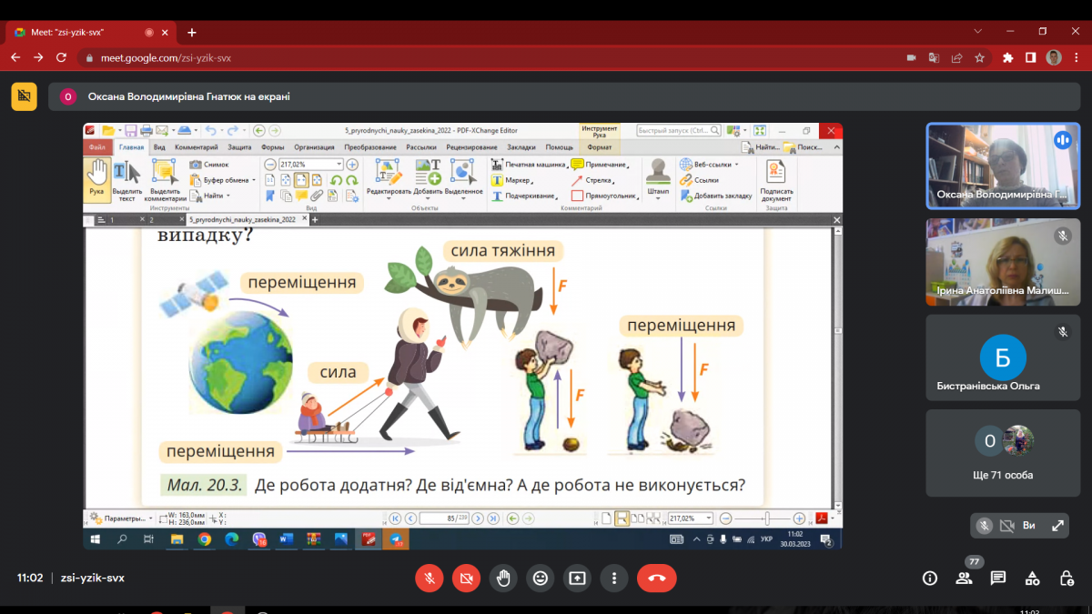Toggle the turned-off camera button

tap(466, 578)
